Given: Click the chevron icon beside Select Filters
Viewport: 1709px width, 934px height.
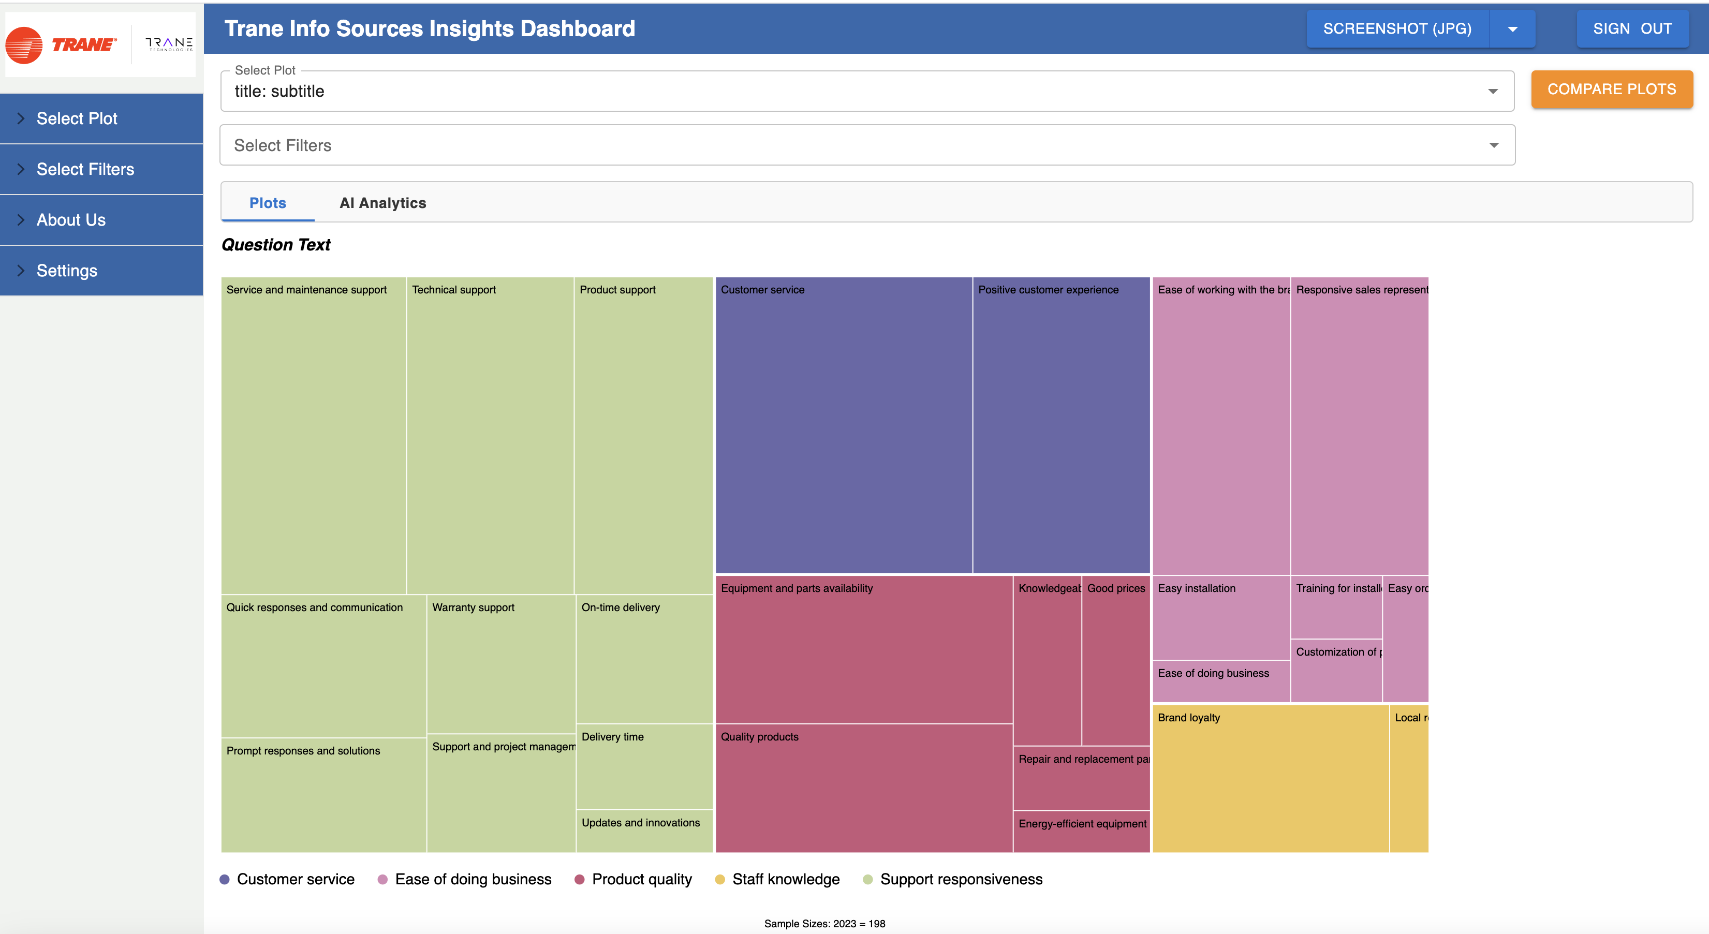Looking at the screenshot, I should coord(21,169).
